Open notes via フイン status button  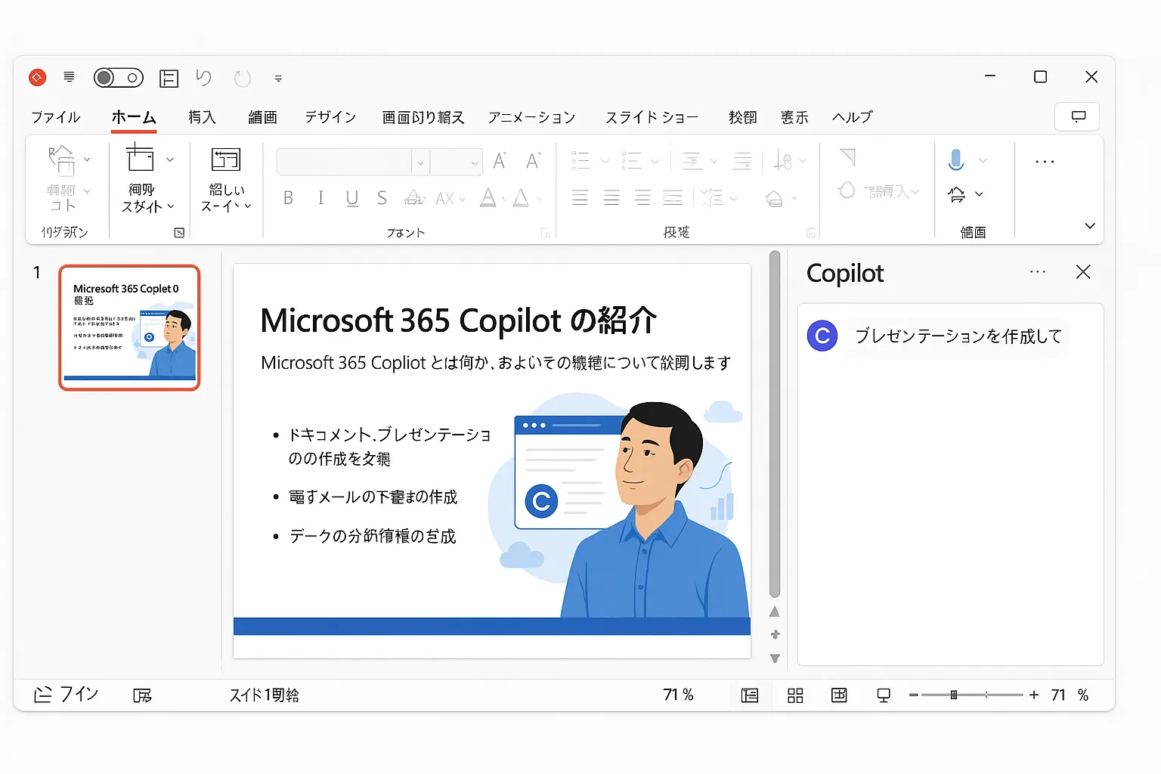pyautogui.click(x=67, y=694)
